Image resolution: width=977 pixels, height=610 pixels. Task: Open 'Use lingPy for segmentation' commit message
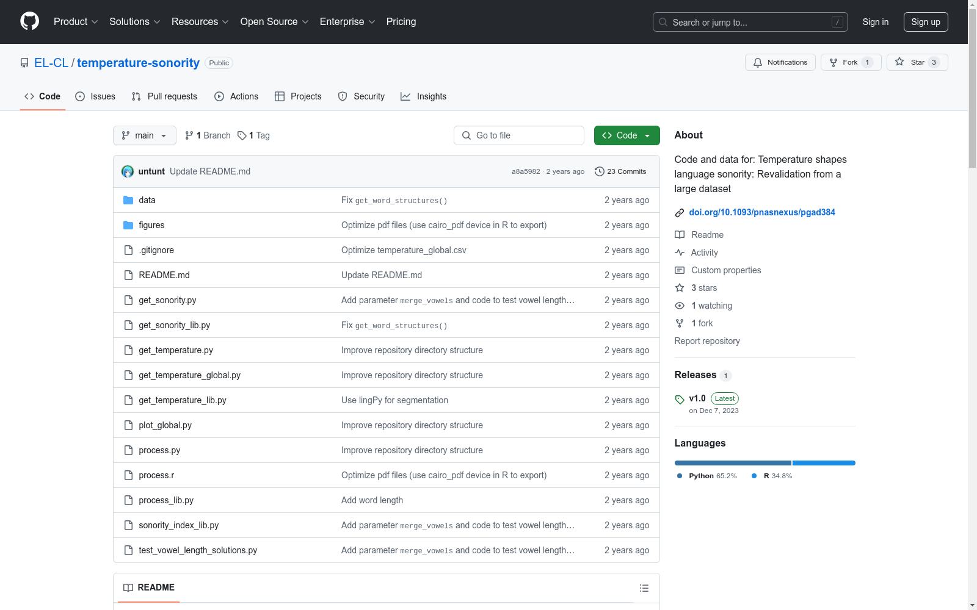(x=394, y=400)
